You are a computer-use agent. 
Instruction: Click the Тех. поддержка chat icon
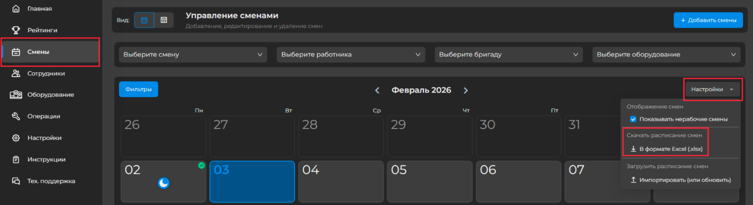(16, 181)
